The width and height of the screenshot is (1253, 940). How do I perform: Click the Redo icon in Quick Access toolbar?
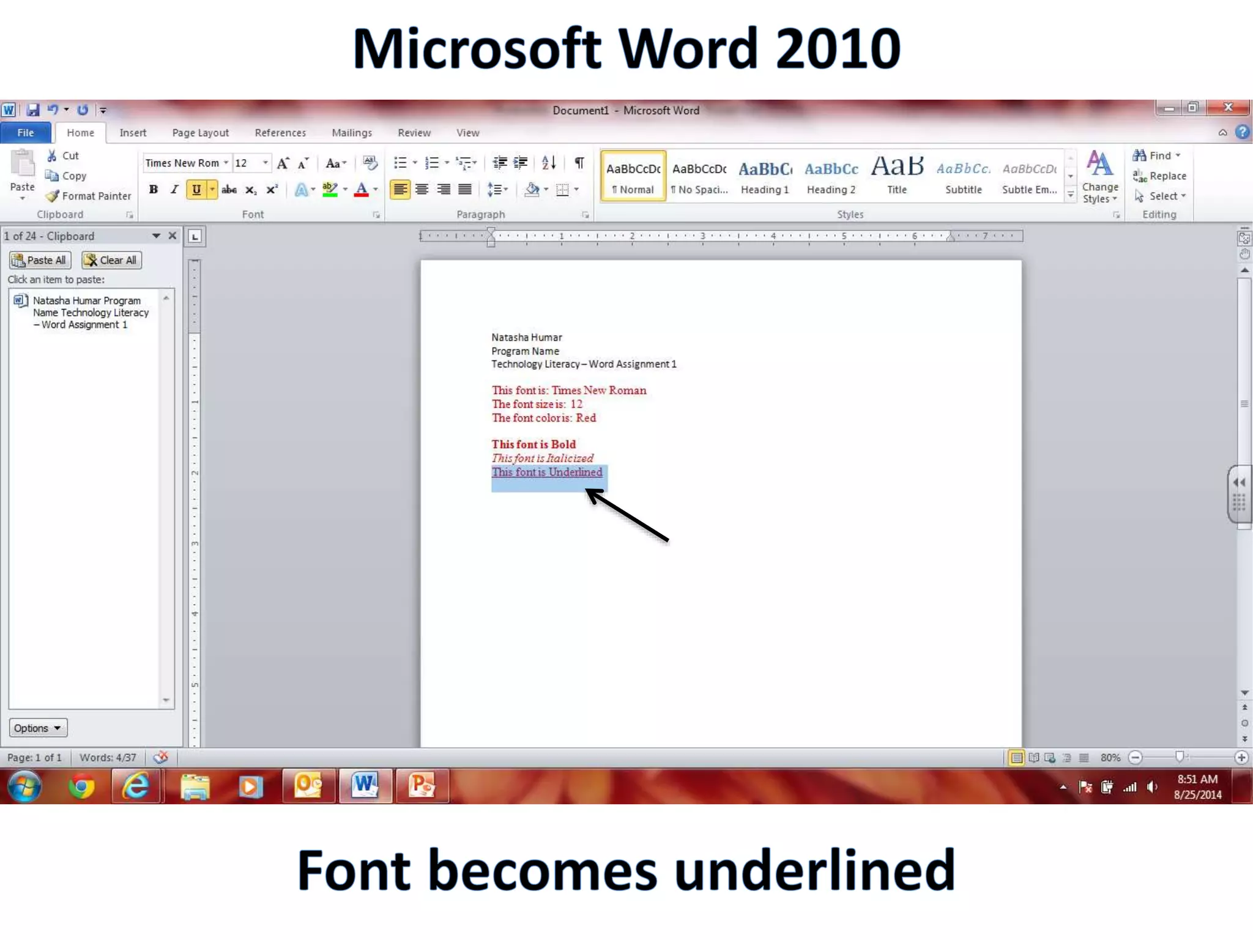[83, 110]
